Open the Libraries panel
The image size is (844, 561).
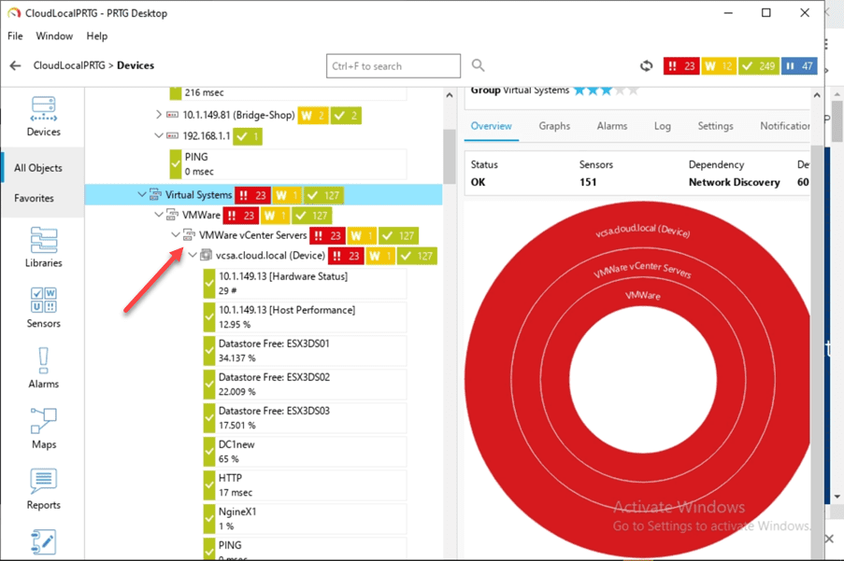pyautogui.click(x=42, y=245)
